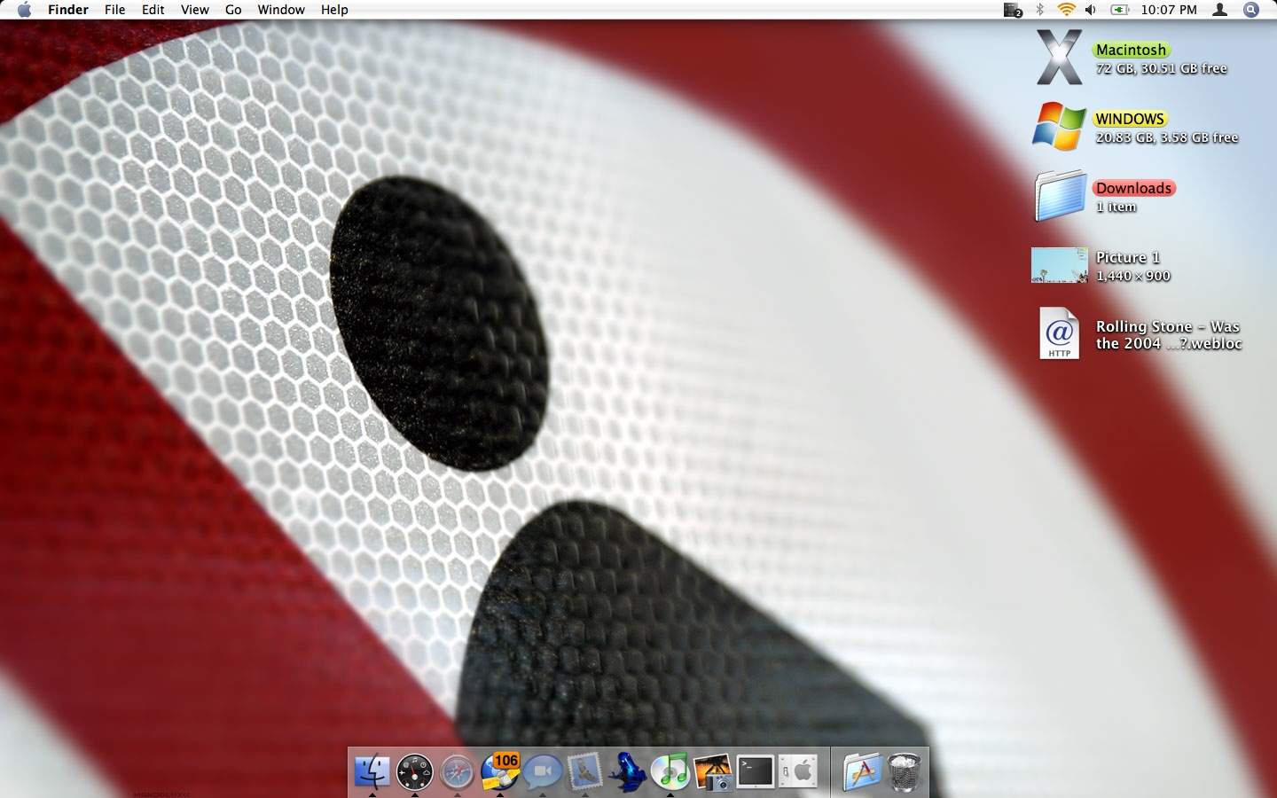Open the Help menu
Screen dimensions: 1277x798
point(334,10)
